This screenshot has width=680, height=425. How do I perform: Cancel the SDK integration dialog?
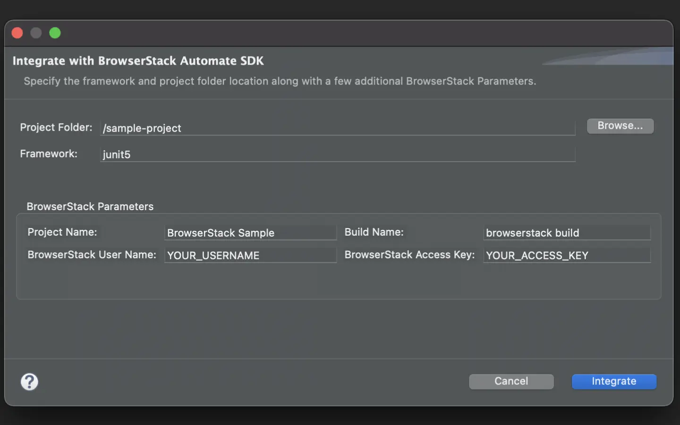[511, 382]
